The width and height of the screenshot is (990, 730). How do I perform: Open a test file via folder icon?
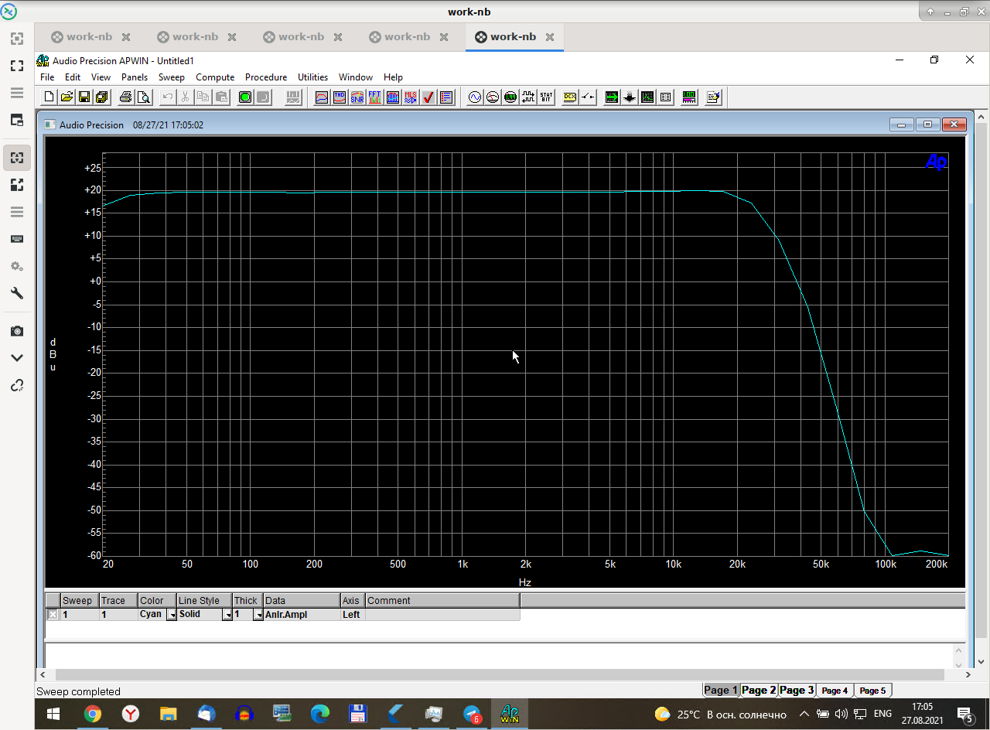pos(67,97)
